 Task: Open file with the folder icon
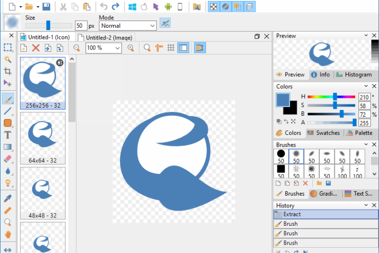pyautogui.click(x=29, y=6)
